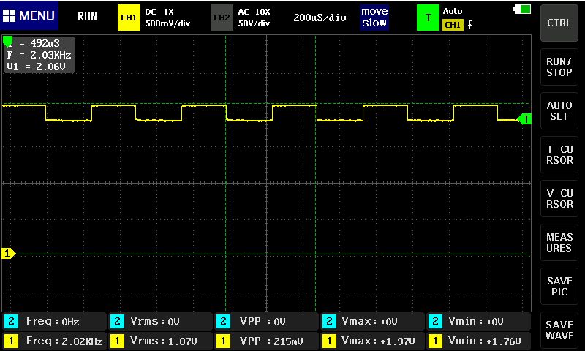Click the cyan 2 badge beside Freq: 0Hz
The height and width of the screenshot is (351, 585).
[x=11, y=322]
